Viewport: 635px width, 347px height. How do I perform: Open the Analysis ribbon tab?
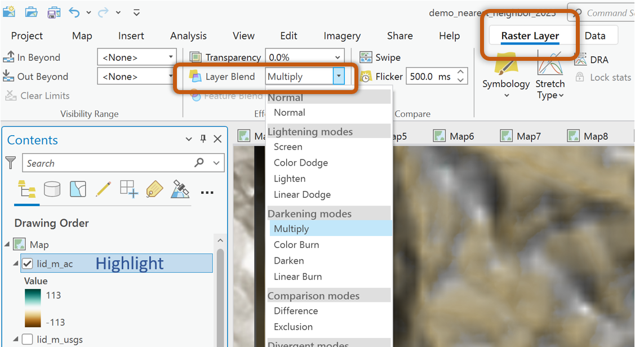(188, 36)
